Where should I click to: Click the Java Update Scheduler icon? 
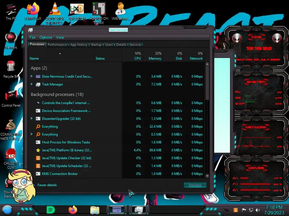[x=38, y=166]
